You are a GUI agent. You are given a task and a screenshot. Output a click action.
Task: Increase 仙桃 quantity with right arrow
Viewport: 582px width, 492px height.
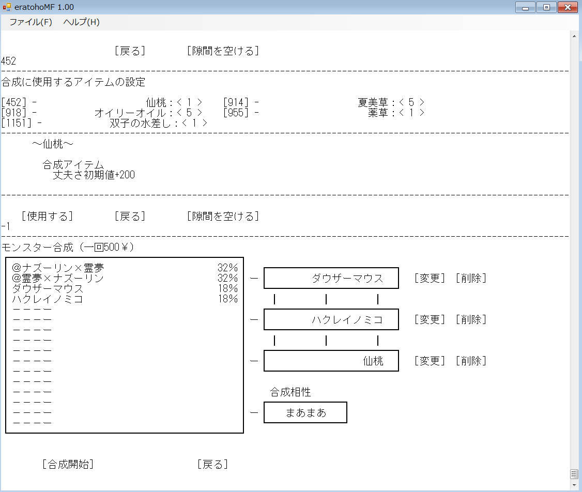[x=200, y=102]
